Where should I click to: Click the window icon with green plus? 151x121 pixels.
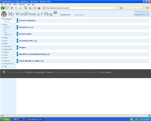(x=25, y=8)
